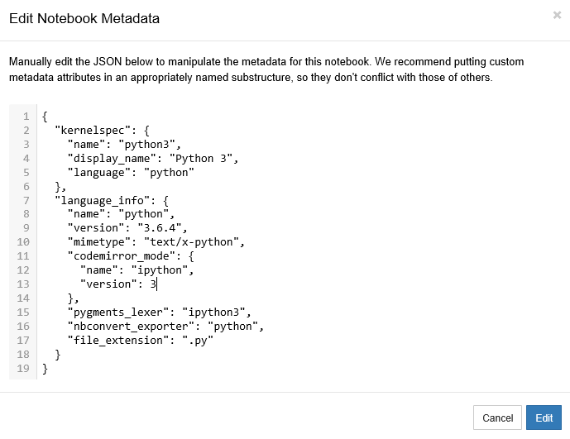
Task: Place cursor on the "language_info" line
Action: (112, 200)
